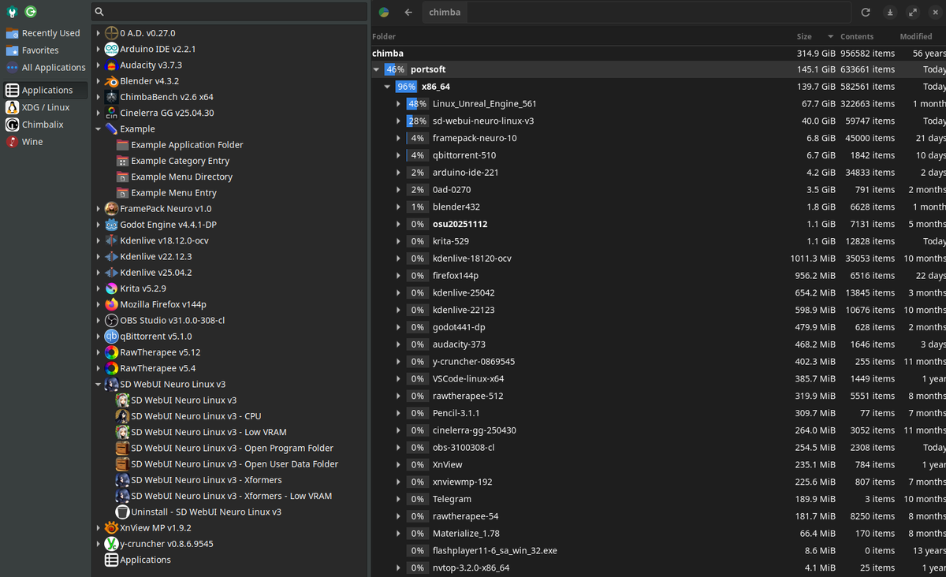Click the ChimbaBench app icon
This screenshot has height=577, width=946.
[x=112, y=97]
